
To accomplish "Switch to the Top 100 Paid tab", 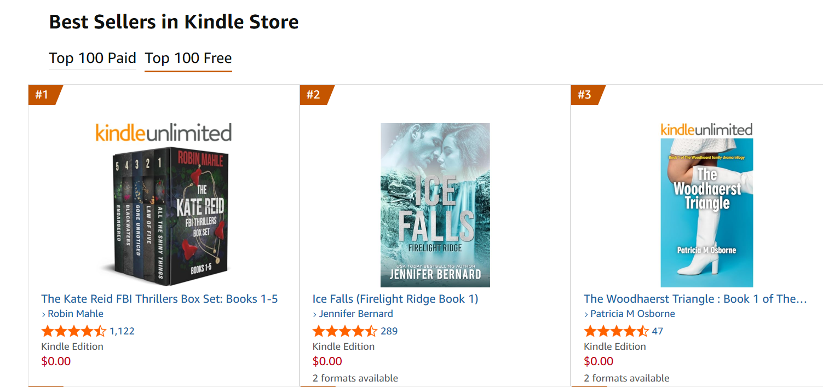I will click(x=92, y=59).
